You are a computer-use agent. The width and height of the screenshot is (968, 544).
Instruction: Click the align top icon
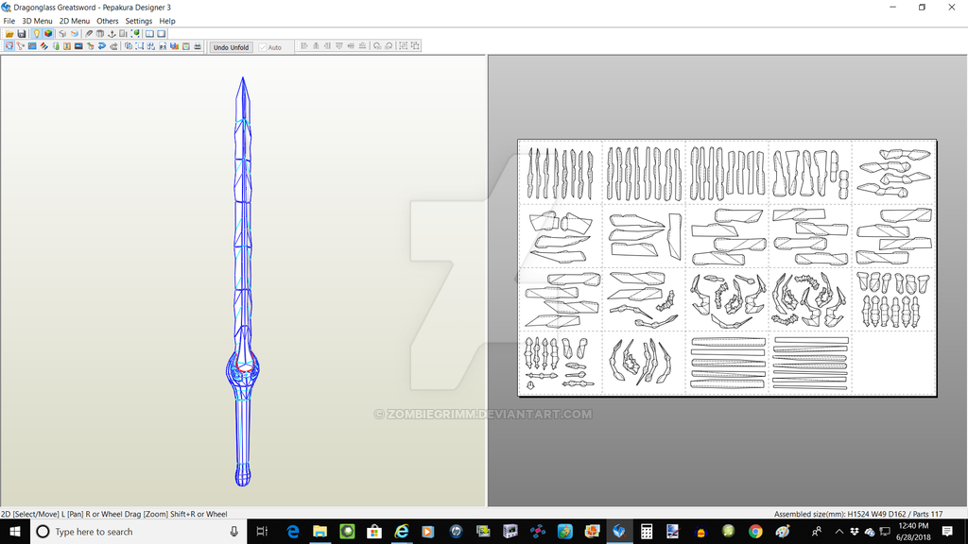339,46
